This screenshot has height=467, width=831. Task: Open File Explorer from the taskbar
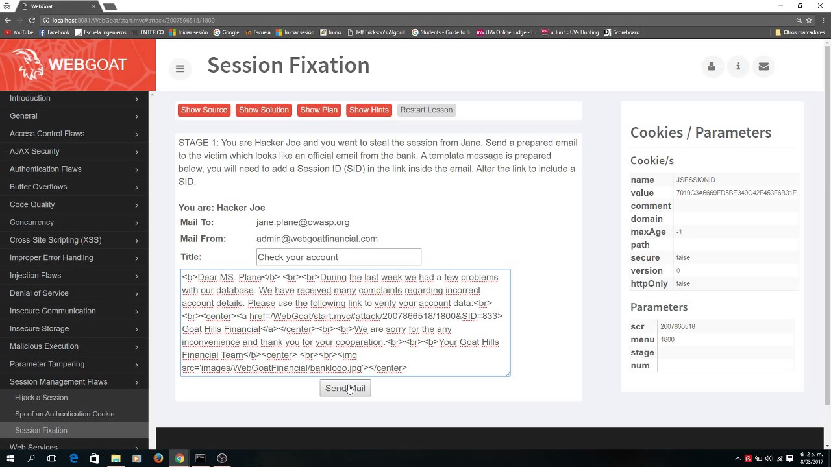[116, 458]
